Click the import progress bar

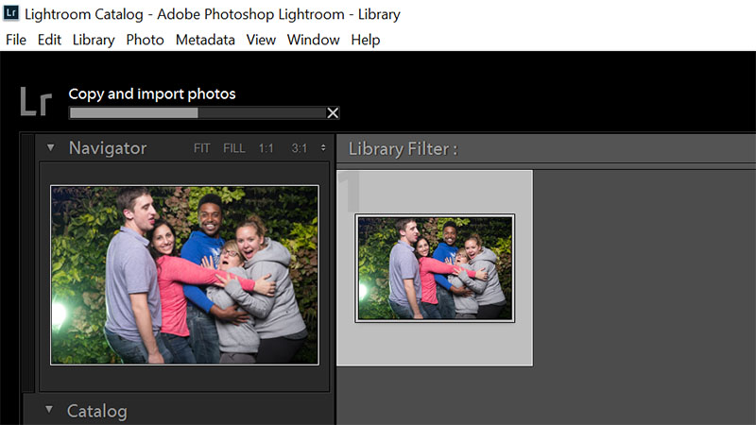197,113
